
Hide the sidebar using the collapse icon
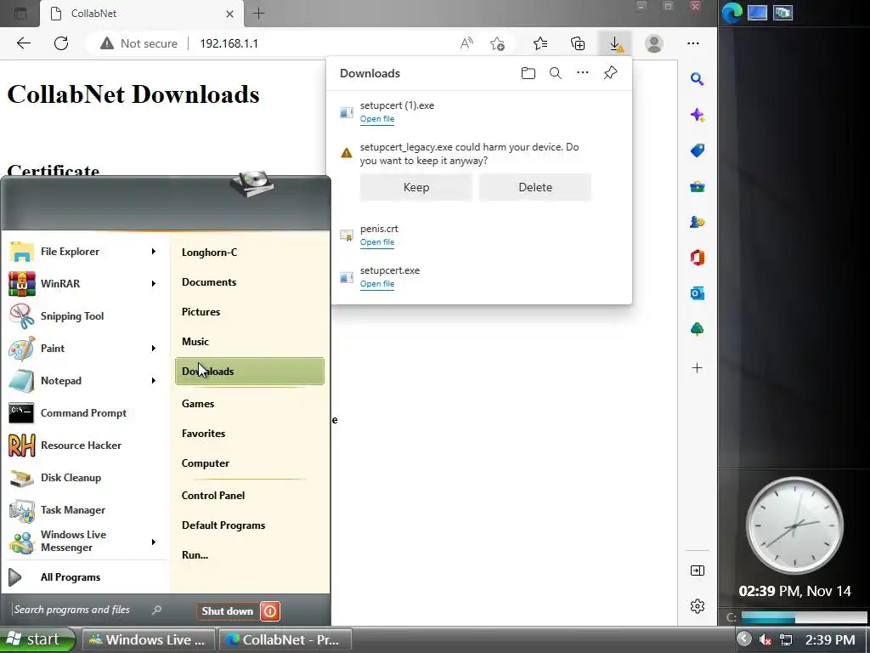698,571
